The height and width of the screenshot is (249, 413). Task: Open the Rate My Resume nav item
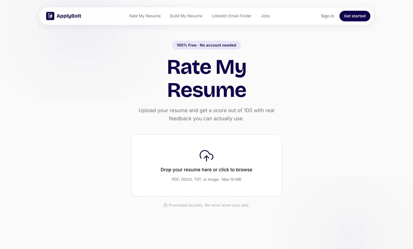(x=145, y=16)
